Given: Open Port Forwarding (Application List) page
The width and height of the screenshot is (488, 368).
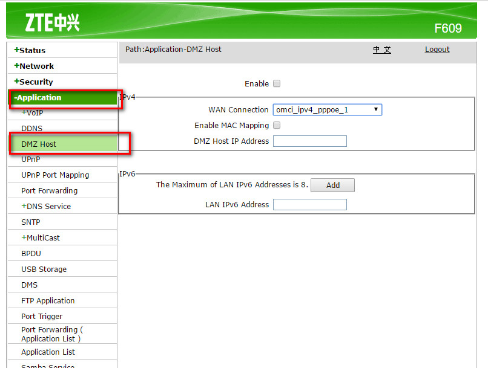Looking at the screenshot, I should pyautogui.click(x=52, y=334).
